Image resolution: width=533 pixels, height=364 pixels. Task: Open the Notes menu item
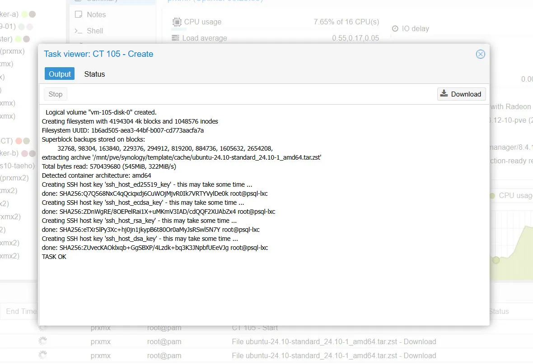(x=96, y=14)
